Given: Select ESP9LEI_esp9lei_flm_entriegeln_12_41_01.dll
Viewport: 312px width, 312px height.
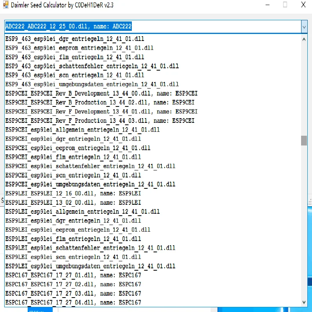Looking at the screenshot, I should [x=153, y=239].
